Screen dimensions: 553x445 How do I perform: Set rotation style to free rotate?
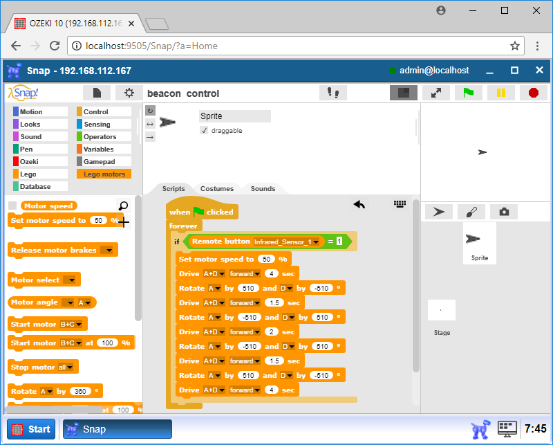[x=150, y=111]
